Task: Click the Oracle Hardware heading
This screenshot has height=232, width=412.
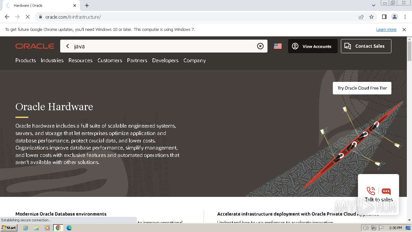Action: pyautogui.click(x=54, y=107)
